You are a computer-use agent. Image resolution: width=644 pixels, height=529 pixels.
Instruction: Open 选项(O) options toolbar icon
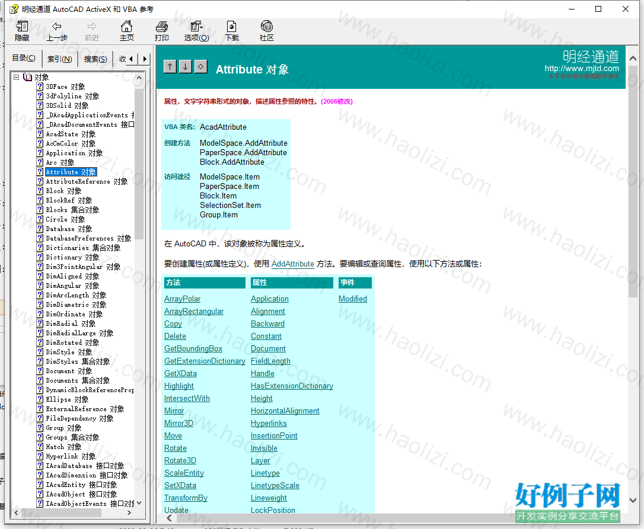(x=196, y=31)
